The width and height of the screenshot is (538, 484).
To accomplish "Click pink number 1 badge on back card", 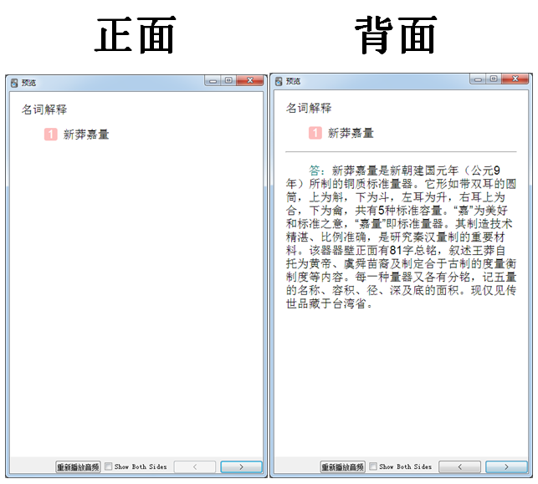I will [x=315, y=133].
